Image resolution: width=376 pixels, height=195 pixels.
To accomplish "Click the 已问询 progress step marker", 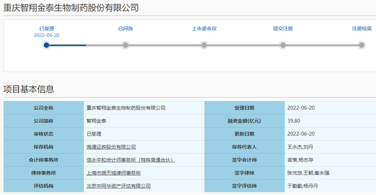I will point(125,45).
